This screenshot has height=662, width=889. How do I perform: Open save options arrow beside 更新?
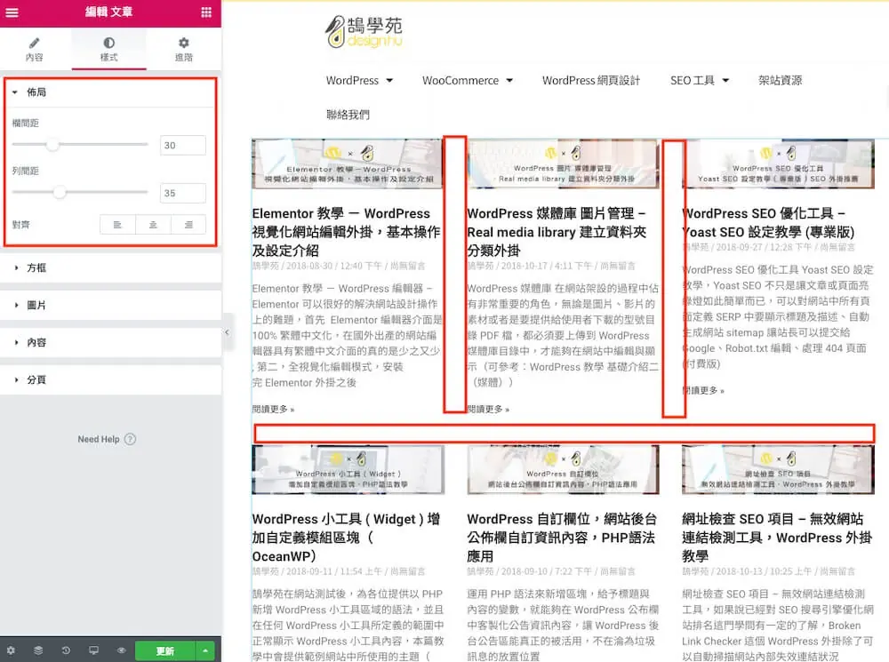coord(205,650)
